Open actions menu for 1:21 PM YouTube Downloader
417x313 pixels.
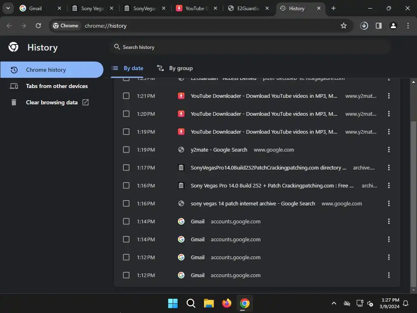click(389, 96)
